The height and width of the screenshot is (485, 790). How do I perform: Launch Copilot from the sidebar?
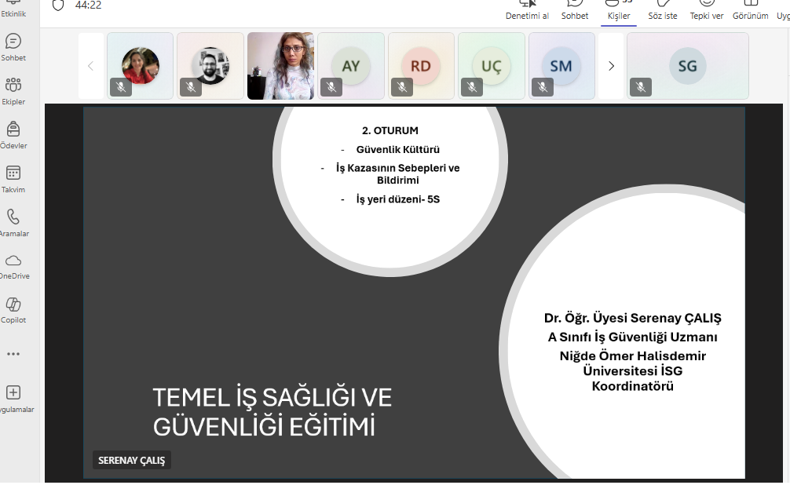pos(13,306)
